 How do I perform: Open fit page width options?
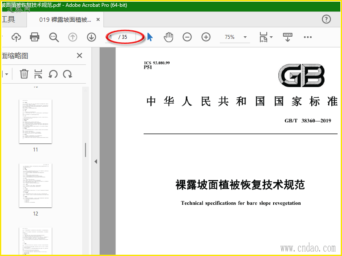click(263, 37)
